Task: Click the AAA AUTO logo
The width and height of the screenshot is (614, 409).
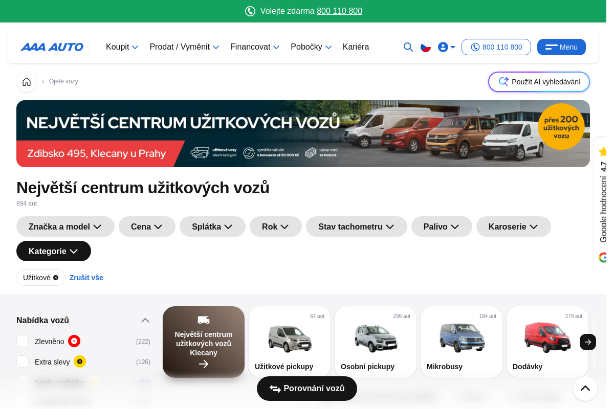Action: (52, 47)
